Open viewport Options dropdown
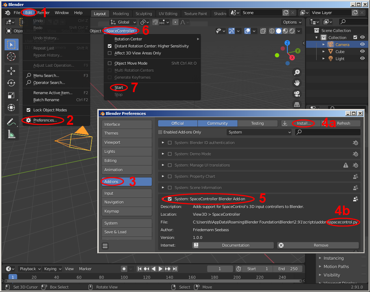Image resolution: width=370 pixels, height=292 pixels. pos(292,22)
